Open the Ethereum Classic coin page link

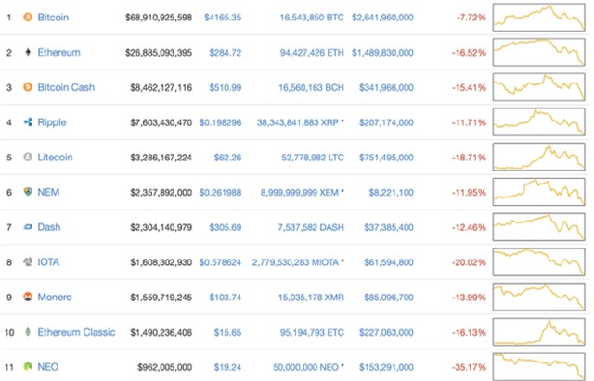click(x=76, y=332)
